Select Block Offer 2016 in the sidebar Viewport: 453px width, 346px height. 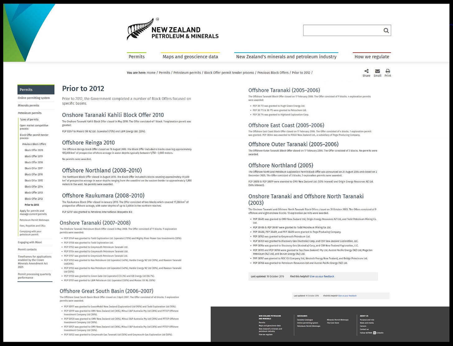[x=34, y=174]
